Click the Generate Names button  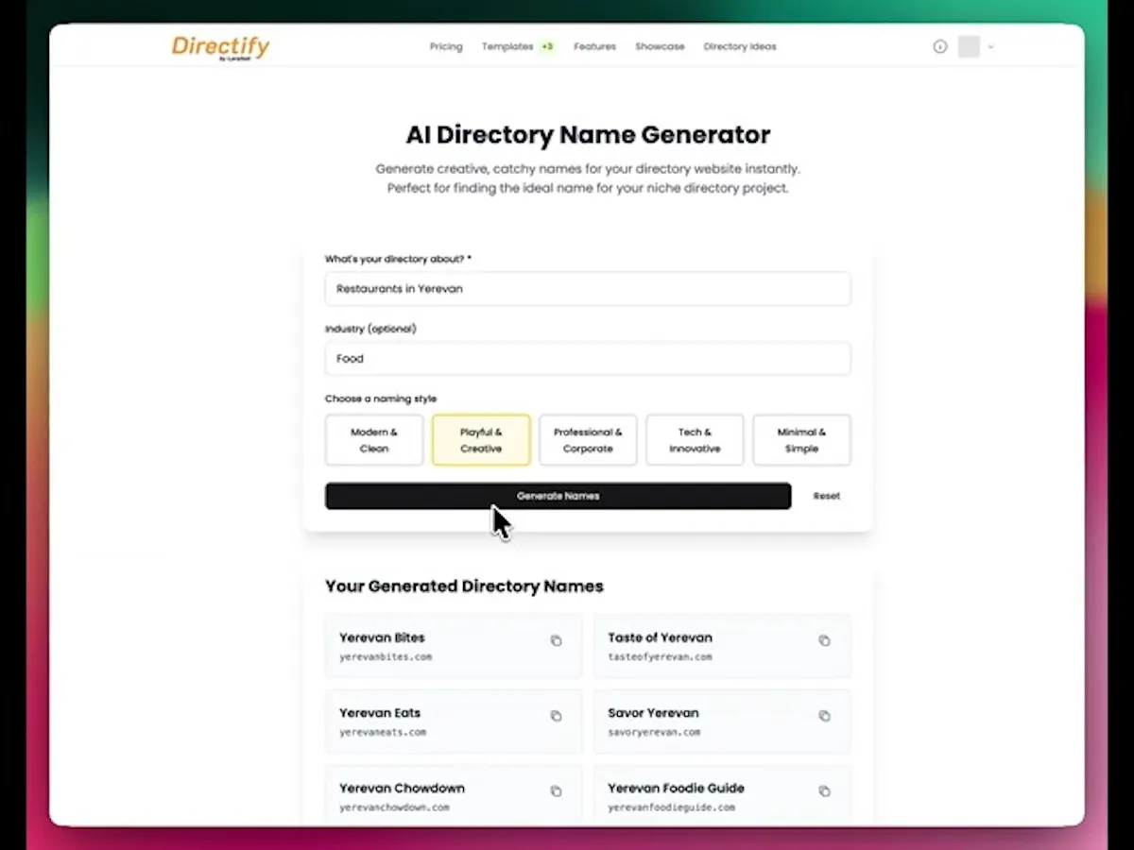click(x=558, y=496)
